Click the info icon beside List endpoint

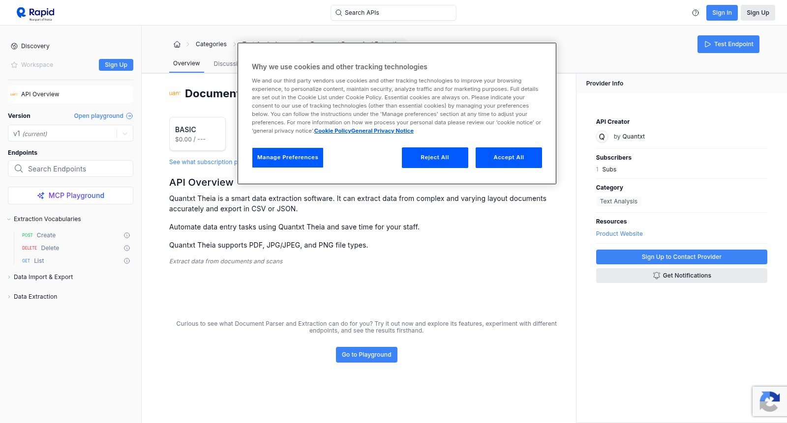127,261
